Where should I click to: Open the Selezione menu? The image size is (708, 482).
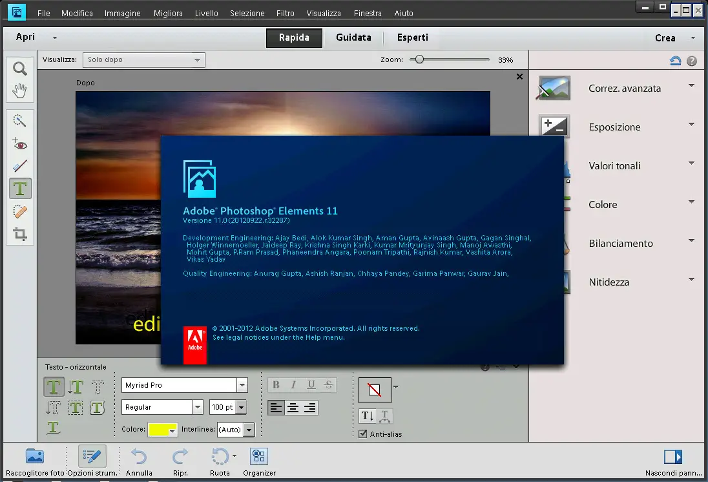247,14
